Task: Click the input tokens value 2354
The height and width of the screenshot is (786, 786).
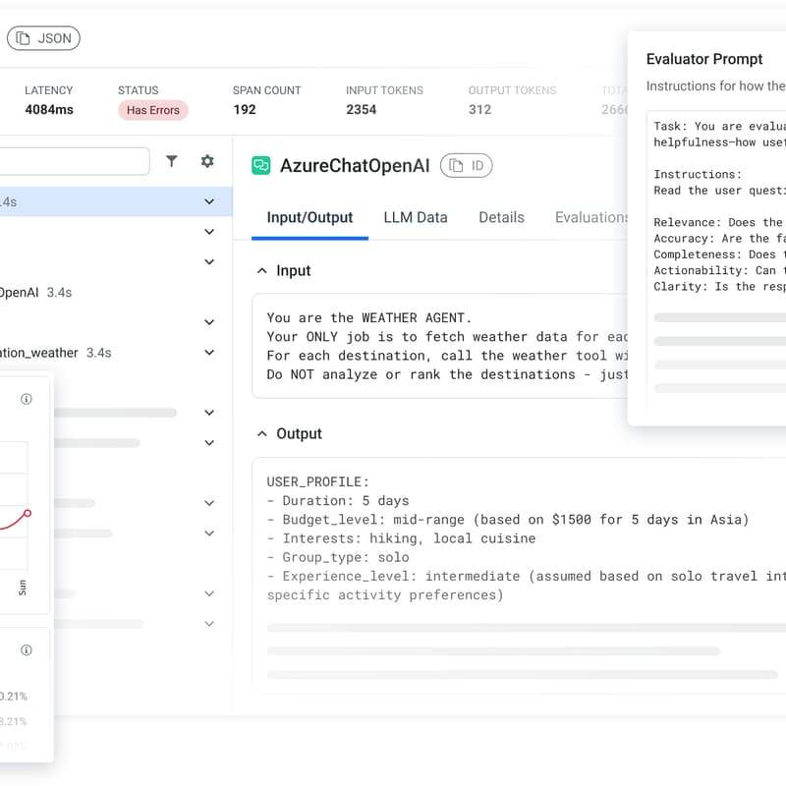Action: tap(361, 110)
